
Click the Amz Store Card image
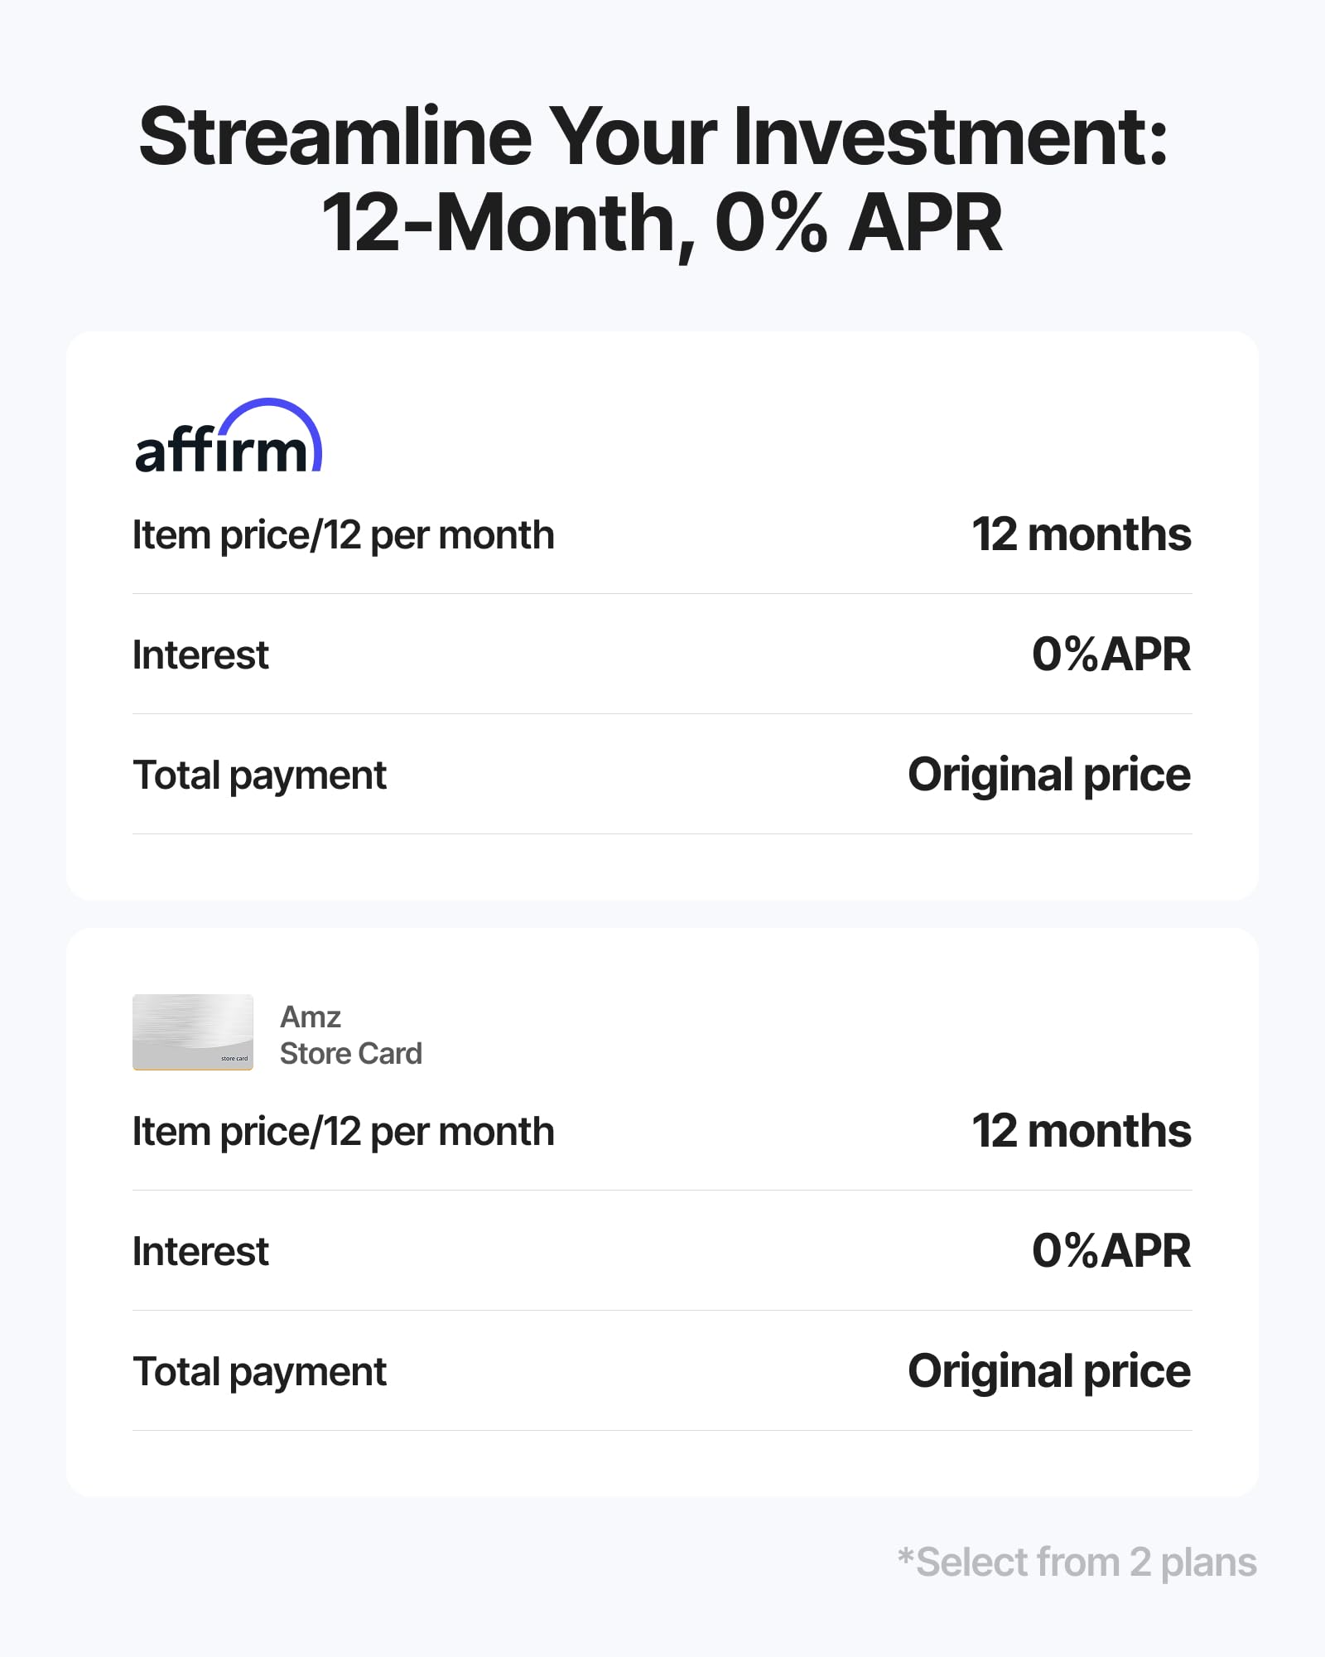[x=193, y=1032]
